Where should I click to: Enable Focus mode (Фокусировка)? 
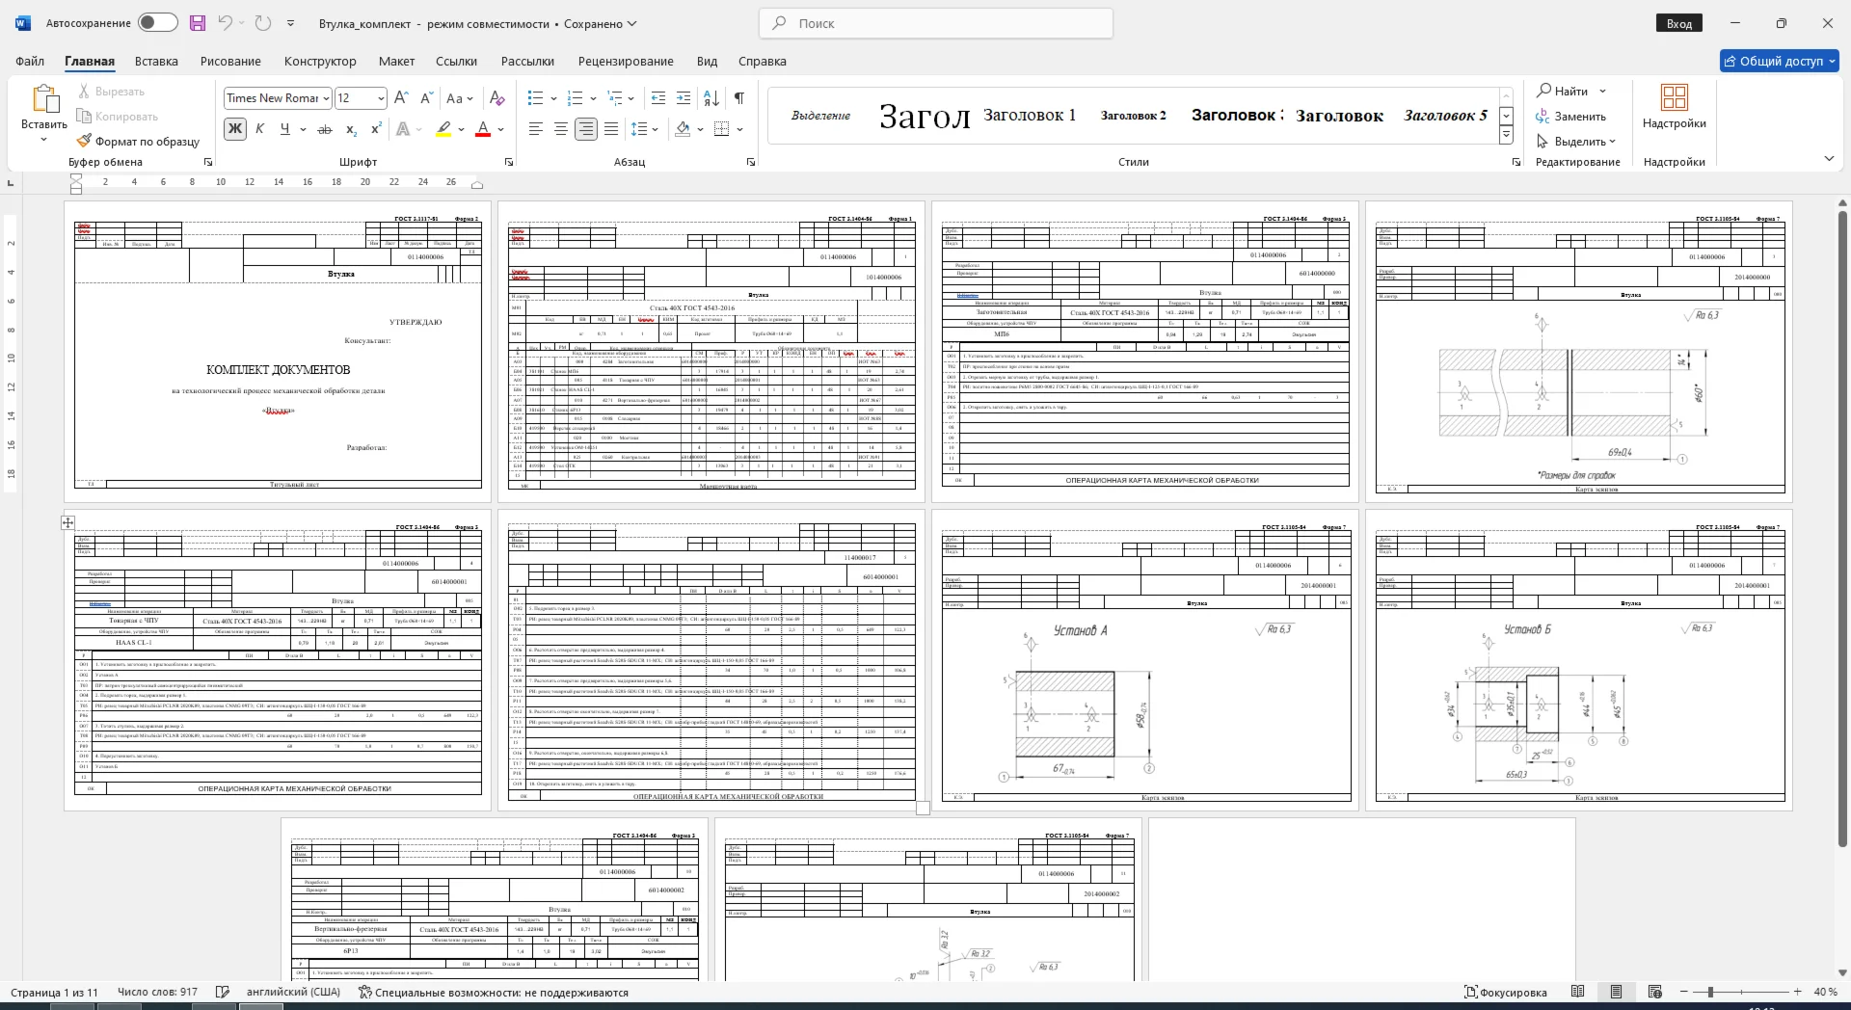tap(1505, 992)
